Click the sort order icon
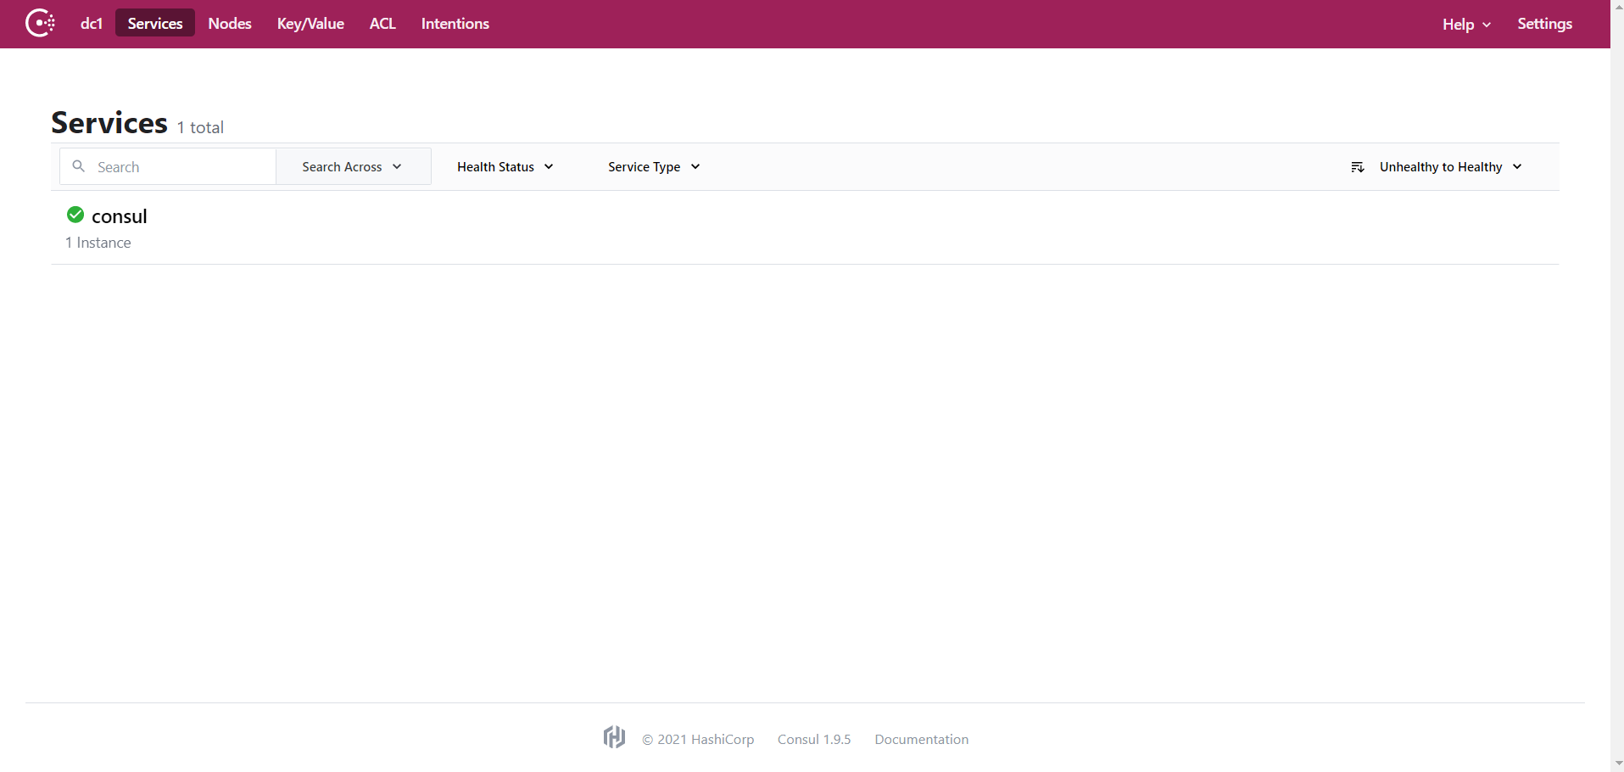The height and width of the screenshot is (772, 1624). [1357, 167]
